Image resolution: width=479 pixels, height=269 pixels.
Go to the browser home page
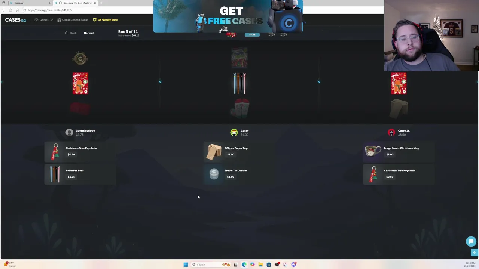point(17,10)
